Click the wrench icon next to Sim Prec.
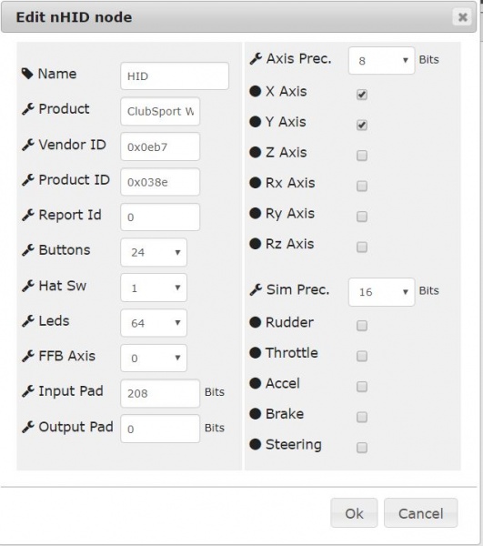 256,289
